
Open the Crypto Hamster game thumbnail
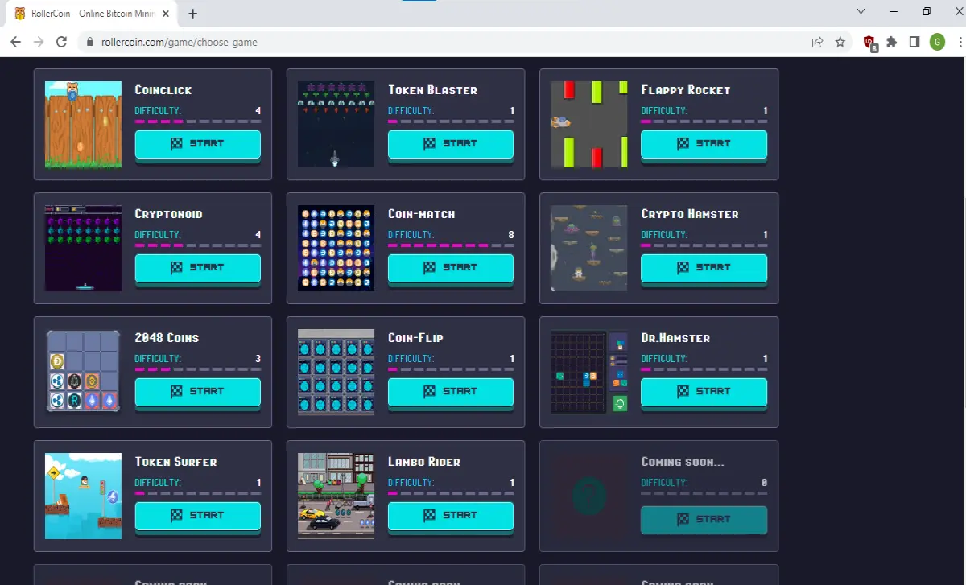[x=588, y=249]
